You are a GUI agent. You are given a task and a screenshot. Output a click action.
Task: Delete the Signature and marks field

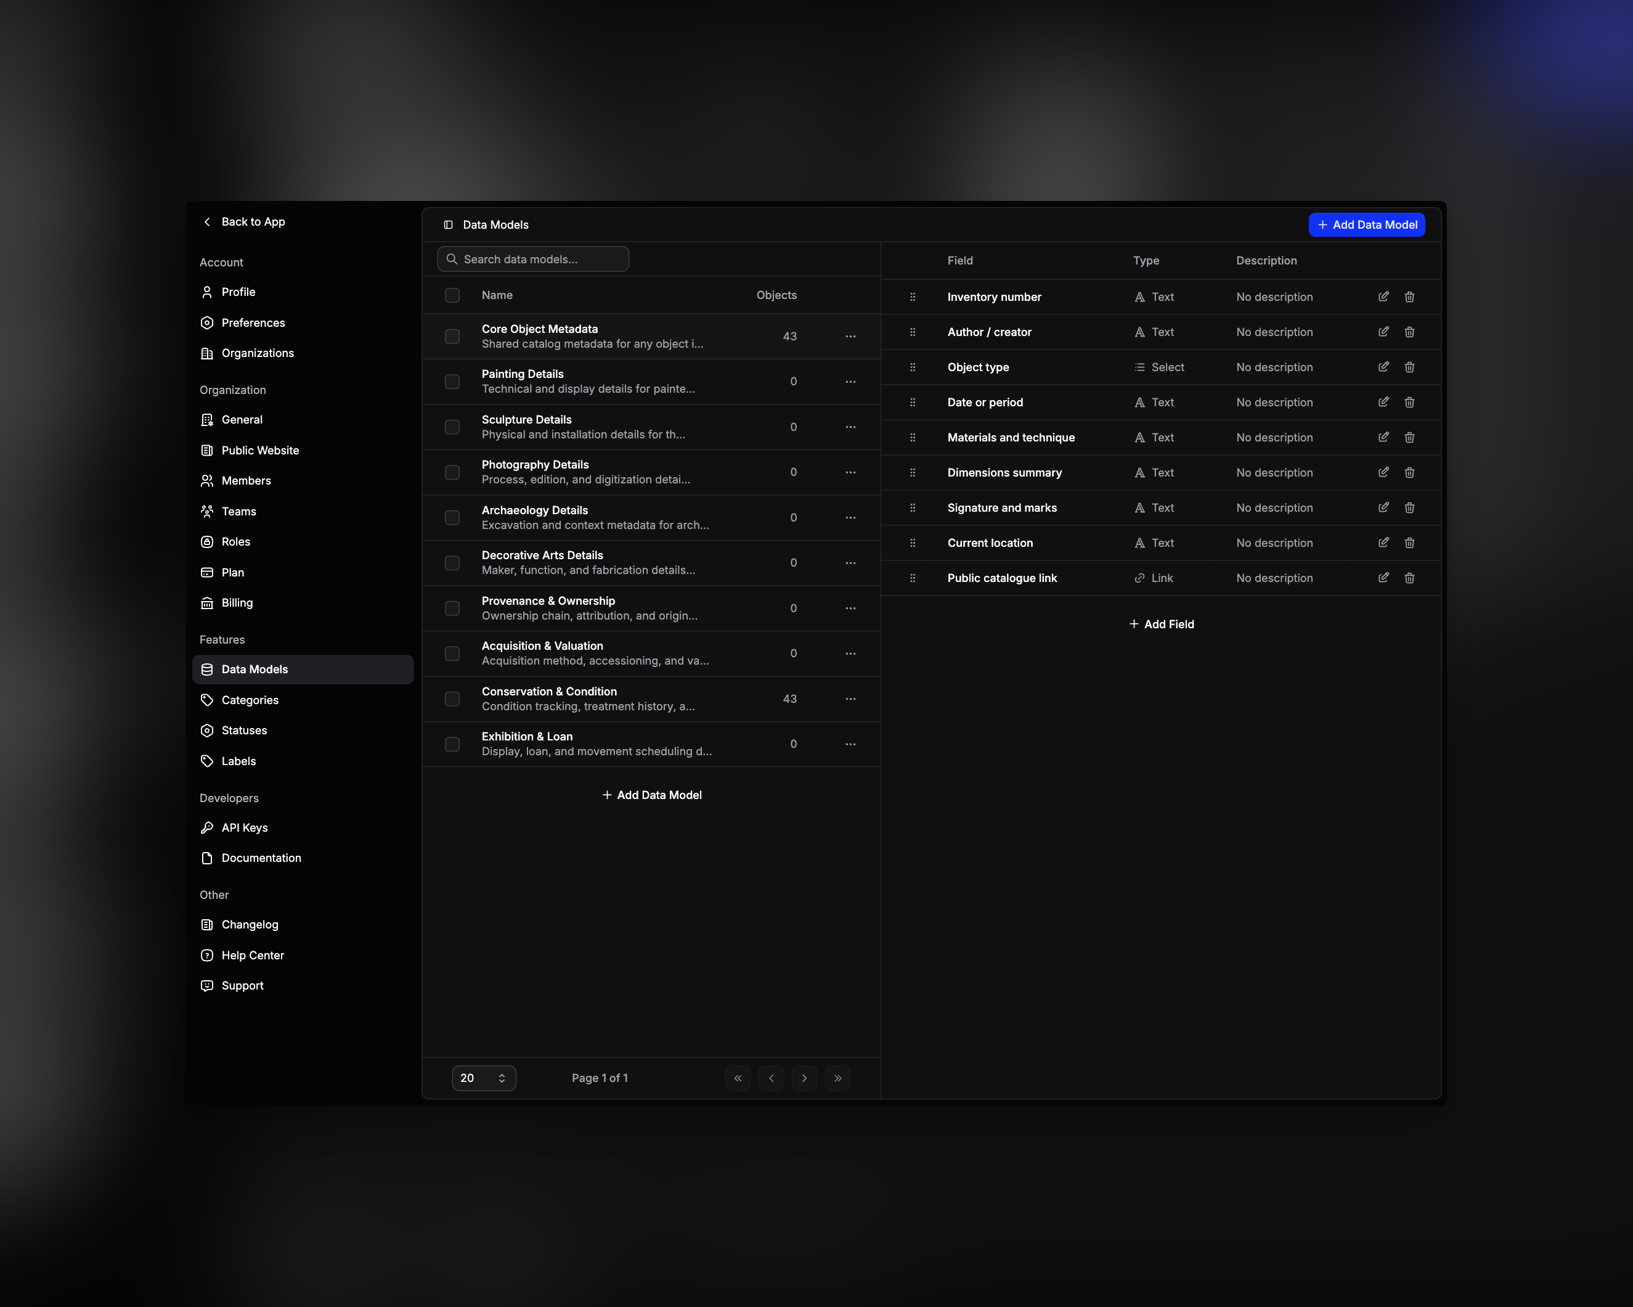(x=1409, y=507)
